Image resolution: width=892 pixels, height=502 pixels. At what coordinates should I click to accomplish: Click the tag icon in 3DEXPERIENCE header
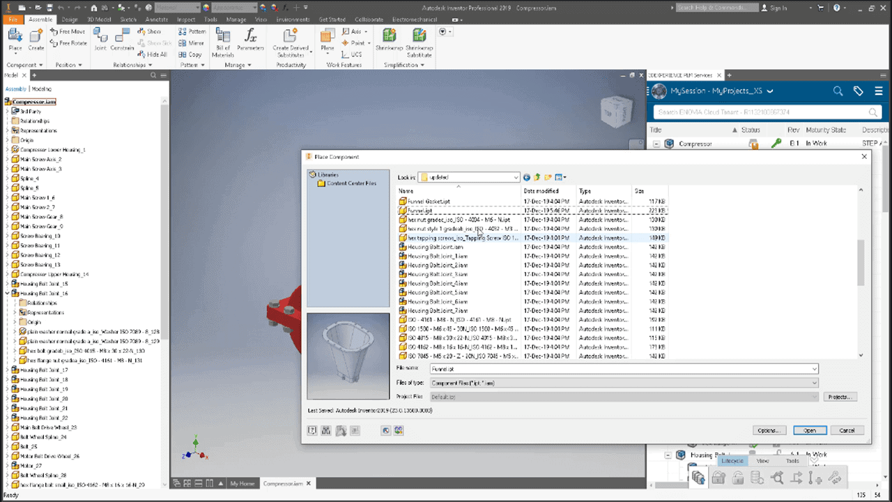(x=859, y=91)
